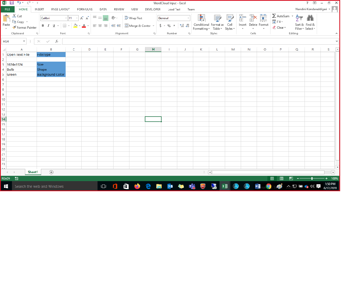Toggle Bold formatting
Viewport: 363px width, 303px height.
point(43,26)
